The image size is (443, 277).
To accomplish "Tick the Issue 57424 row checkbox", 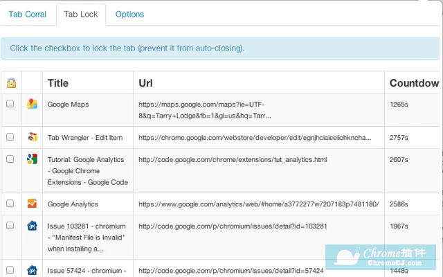I will (10, 270).
